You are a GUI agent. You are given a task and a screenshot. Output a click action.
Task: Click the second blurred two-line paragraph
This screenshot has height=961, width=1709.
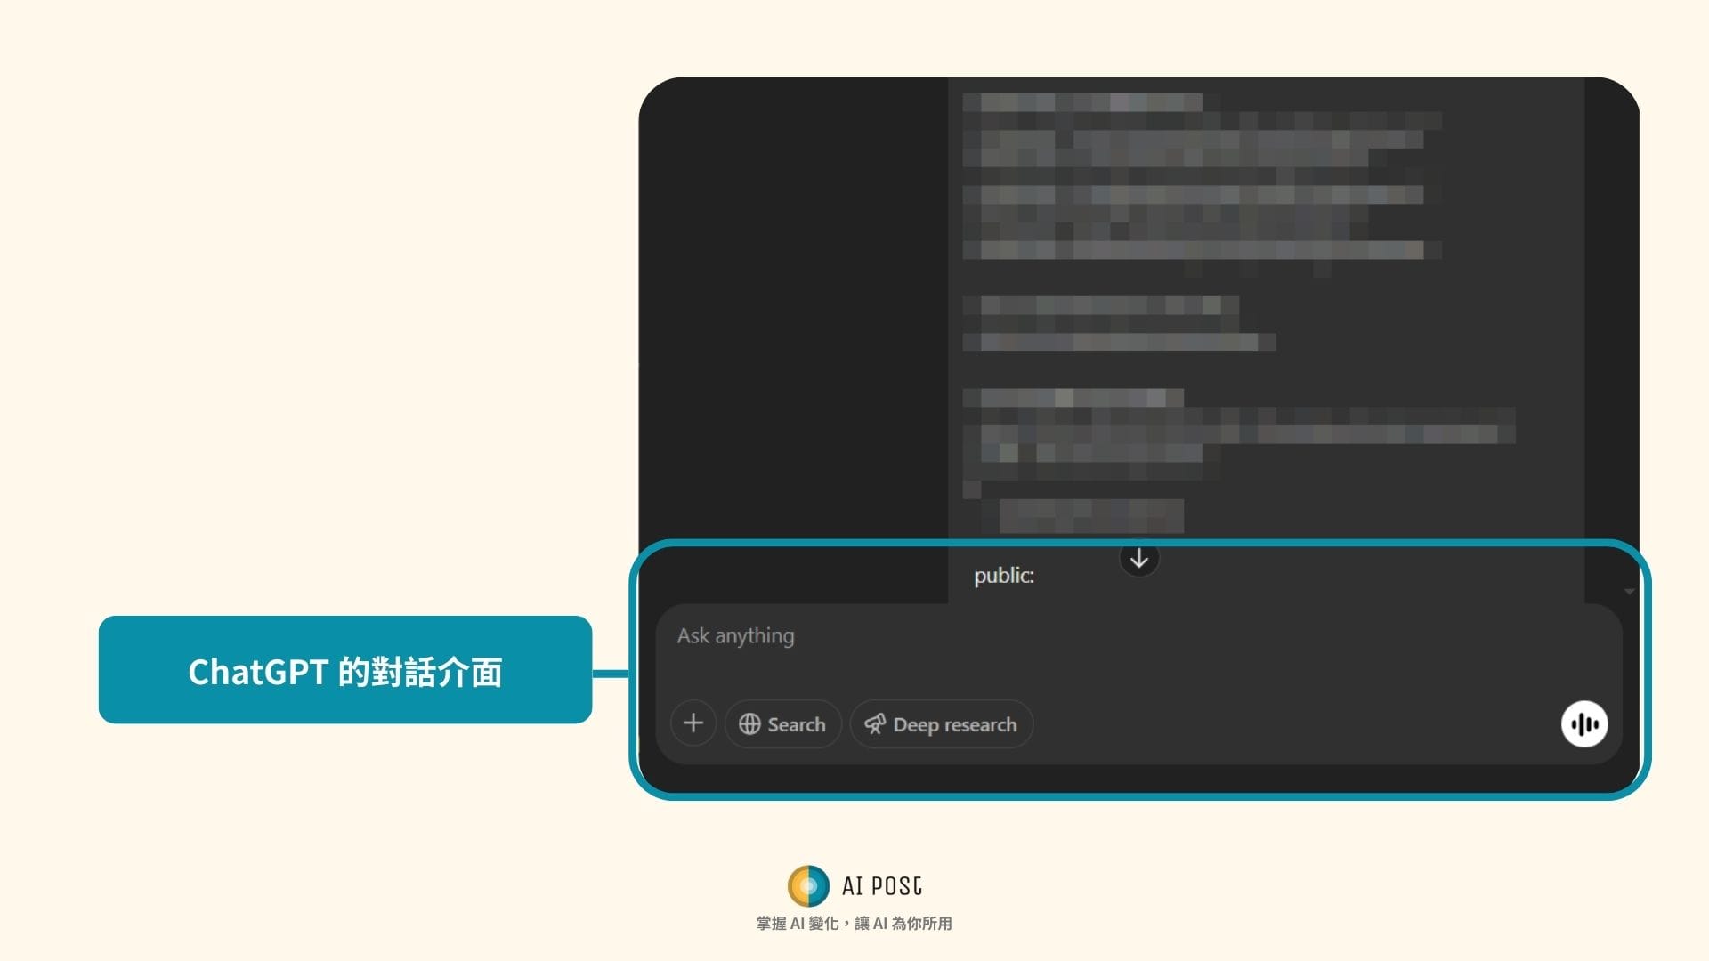[x=1113, y=324]
